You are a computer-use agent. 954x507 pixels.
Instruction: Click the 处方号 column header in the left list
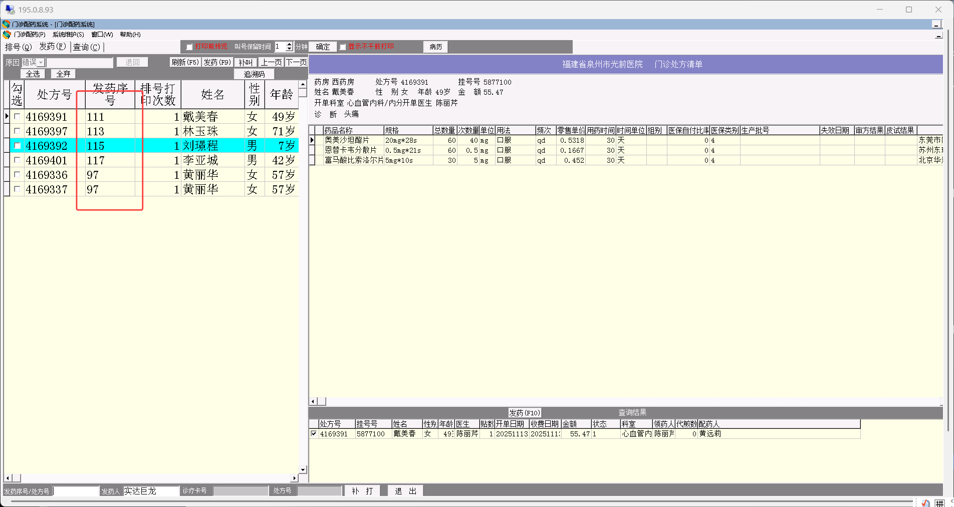point(55,95)
